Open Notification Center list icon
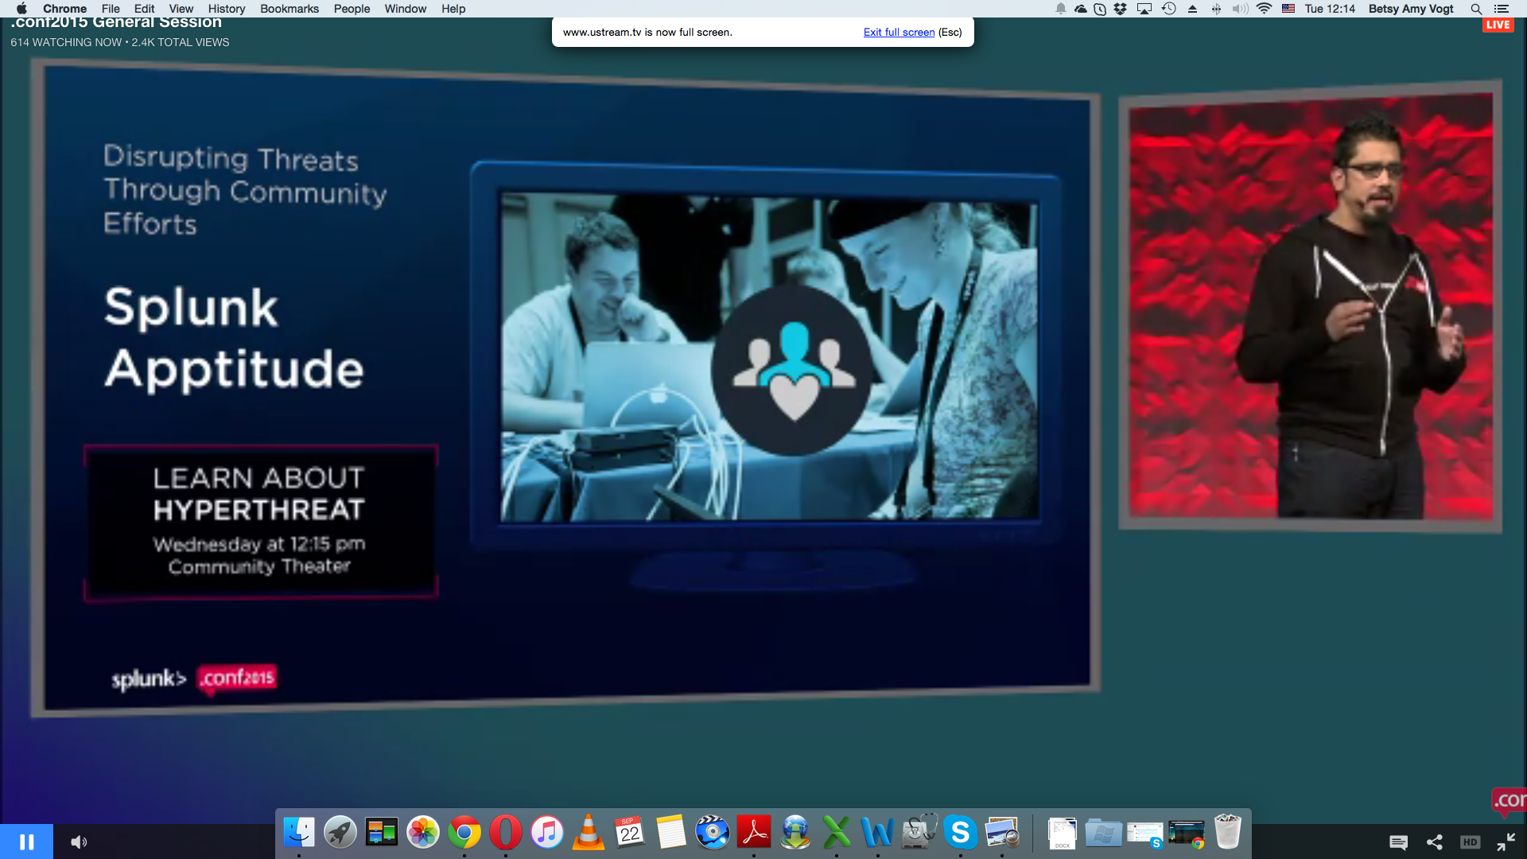The width and height of the screenshot is (1527, 859). [x=1502, y=9]
